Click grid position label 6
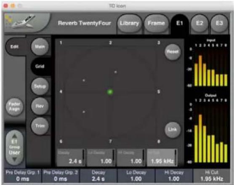Image resolution: width=234 pixels, height=185 pixels. click(61, 141)
